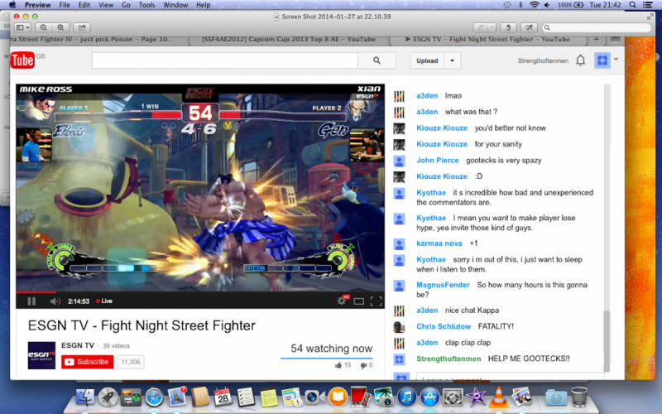The height and width of the screenshot is (414, 662).
Task: Expand account menu arrow beside avatar
Action: (617, 58)
